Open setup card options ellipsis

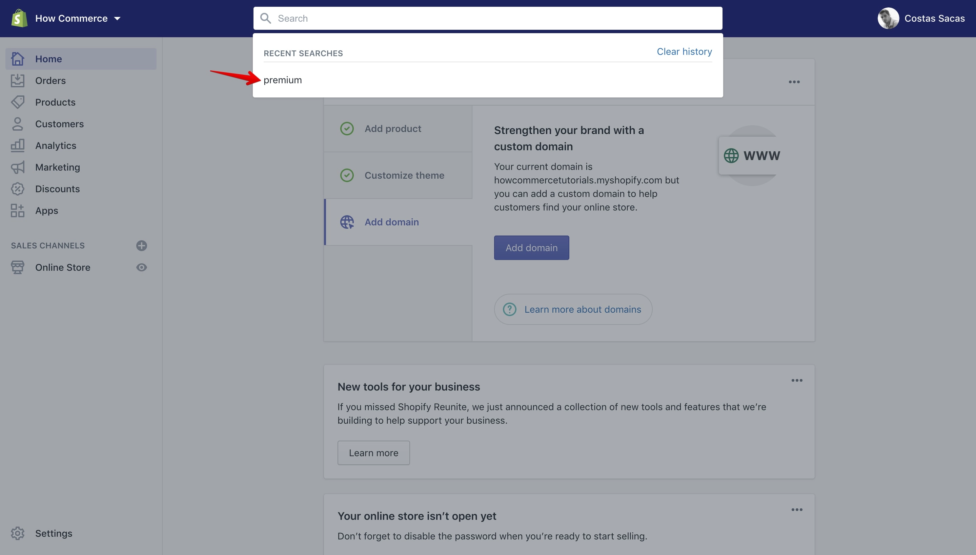[794, 82]
